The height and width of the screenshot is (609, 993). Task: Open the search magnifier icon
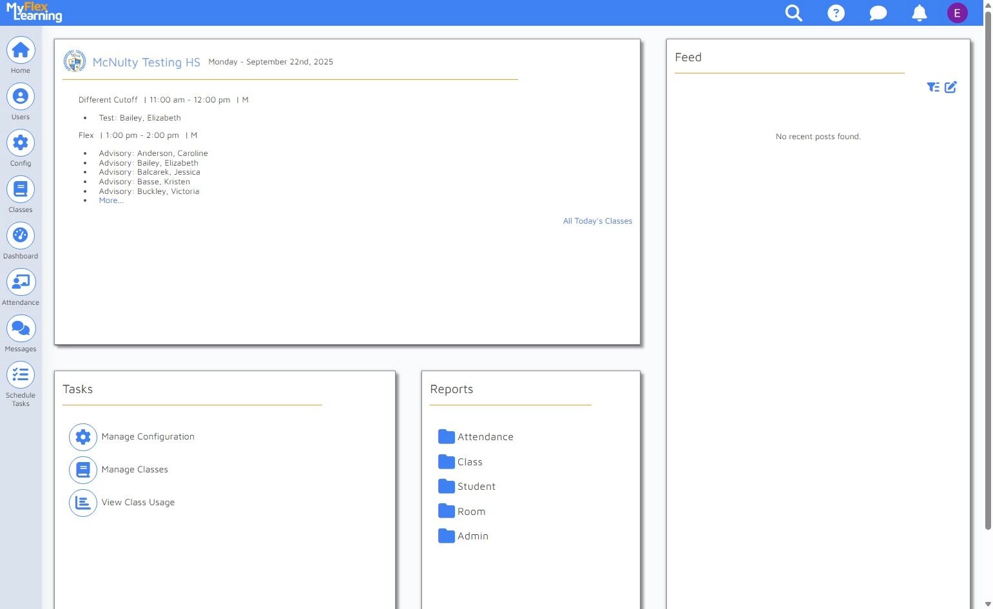[794, 13]
